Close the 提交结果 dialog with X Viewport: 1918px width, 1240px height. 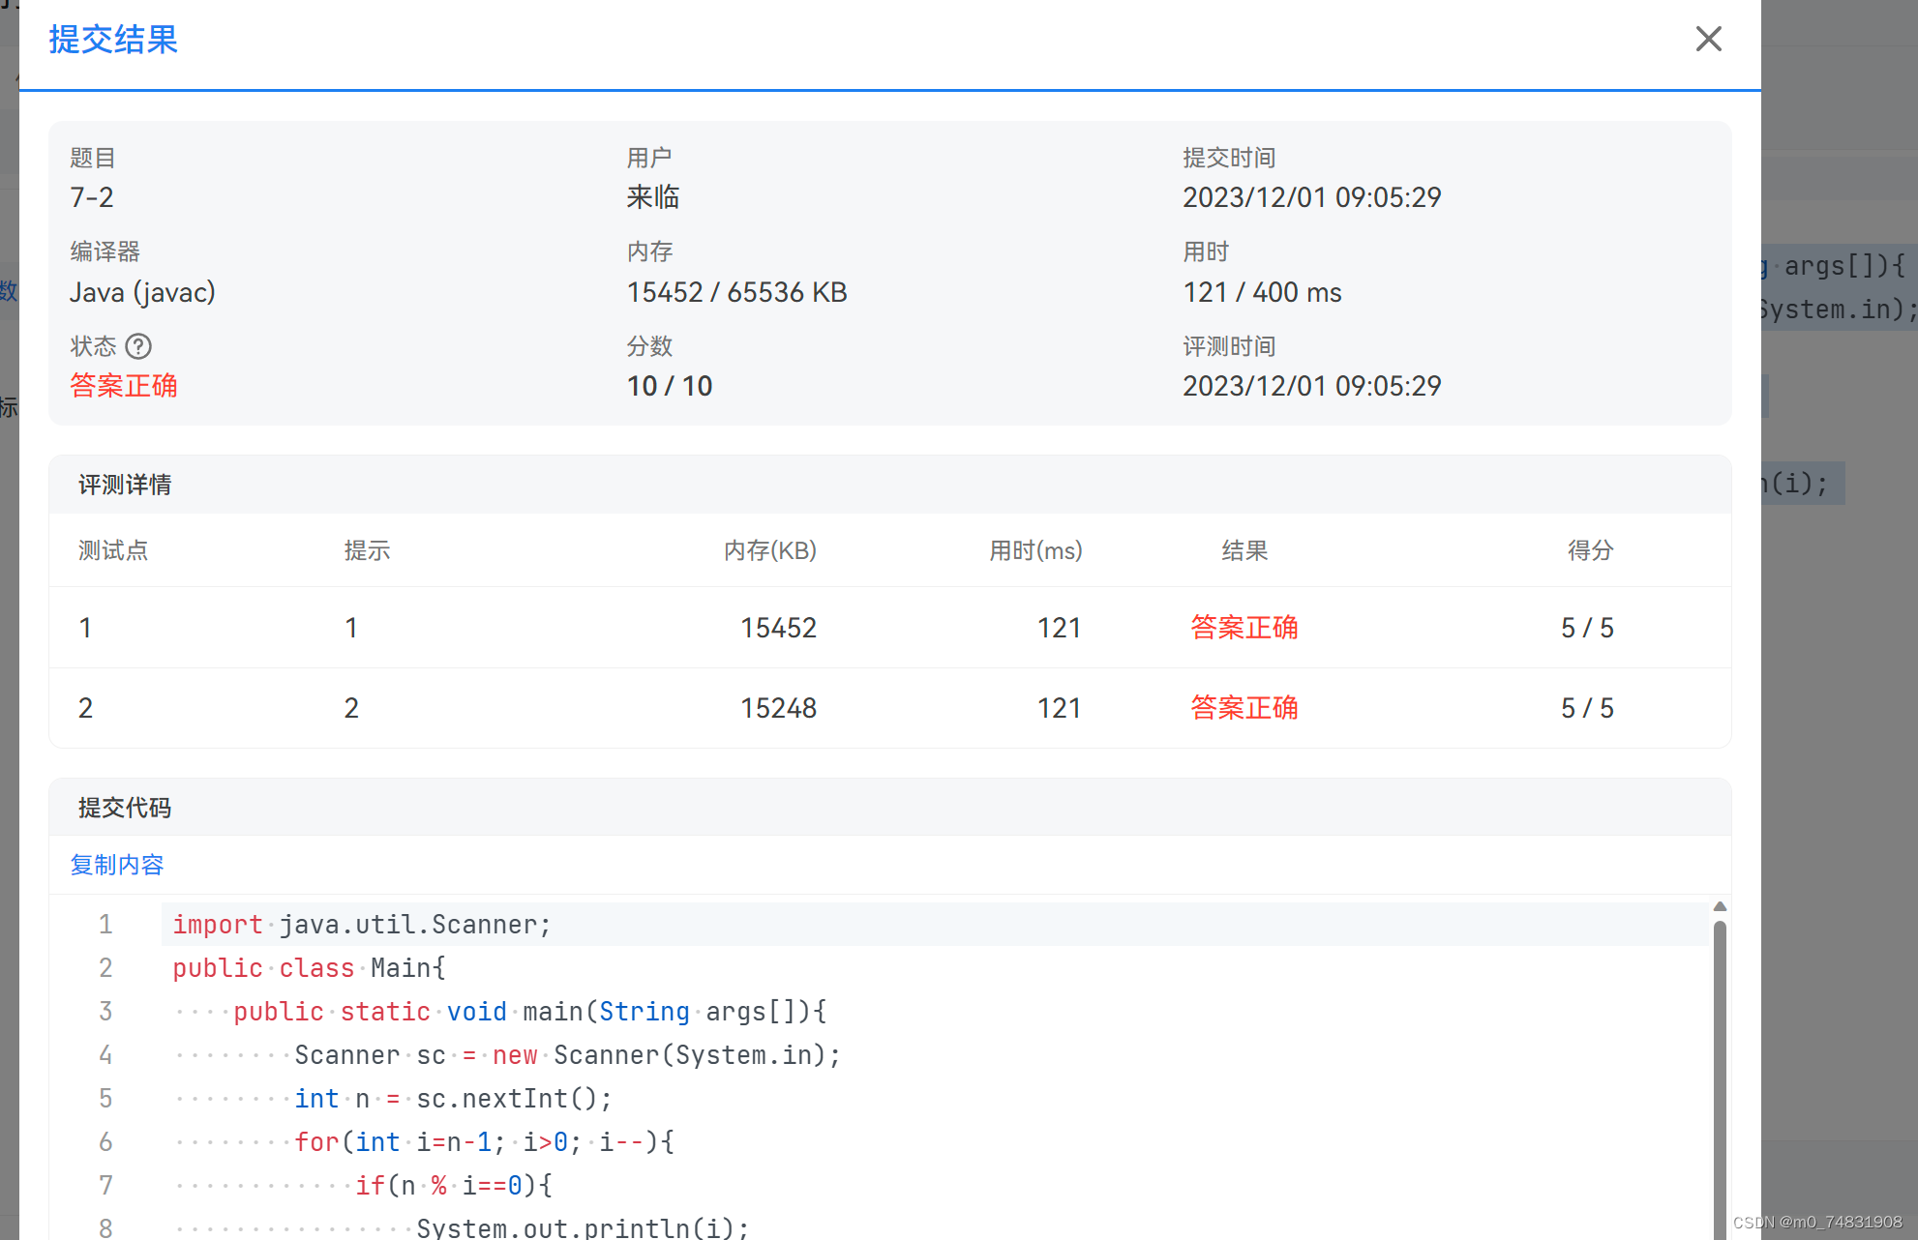[1708, 39]
